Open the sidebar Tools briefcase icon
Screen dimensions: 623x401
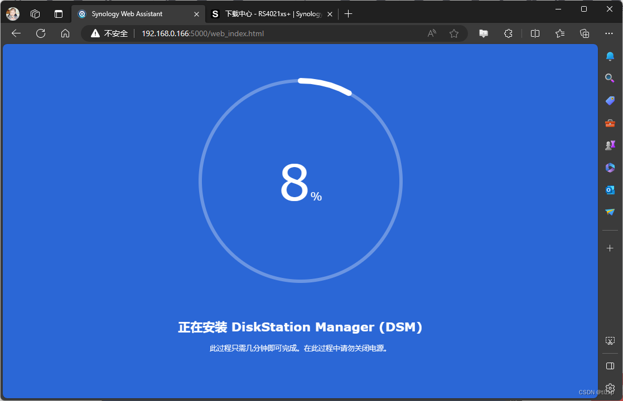(x=610, y=123)
